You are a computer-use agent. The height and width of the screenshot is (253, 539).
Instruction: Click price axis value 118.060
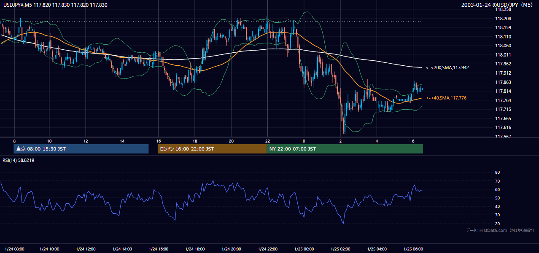pyautogui.click(x=503, y=46)
